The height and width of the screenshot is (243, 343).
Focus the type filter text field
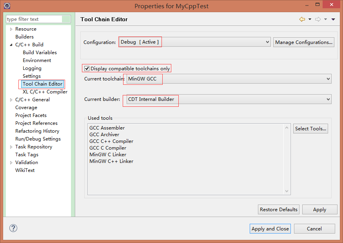click(34, 19)
